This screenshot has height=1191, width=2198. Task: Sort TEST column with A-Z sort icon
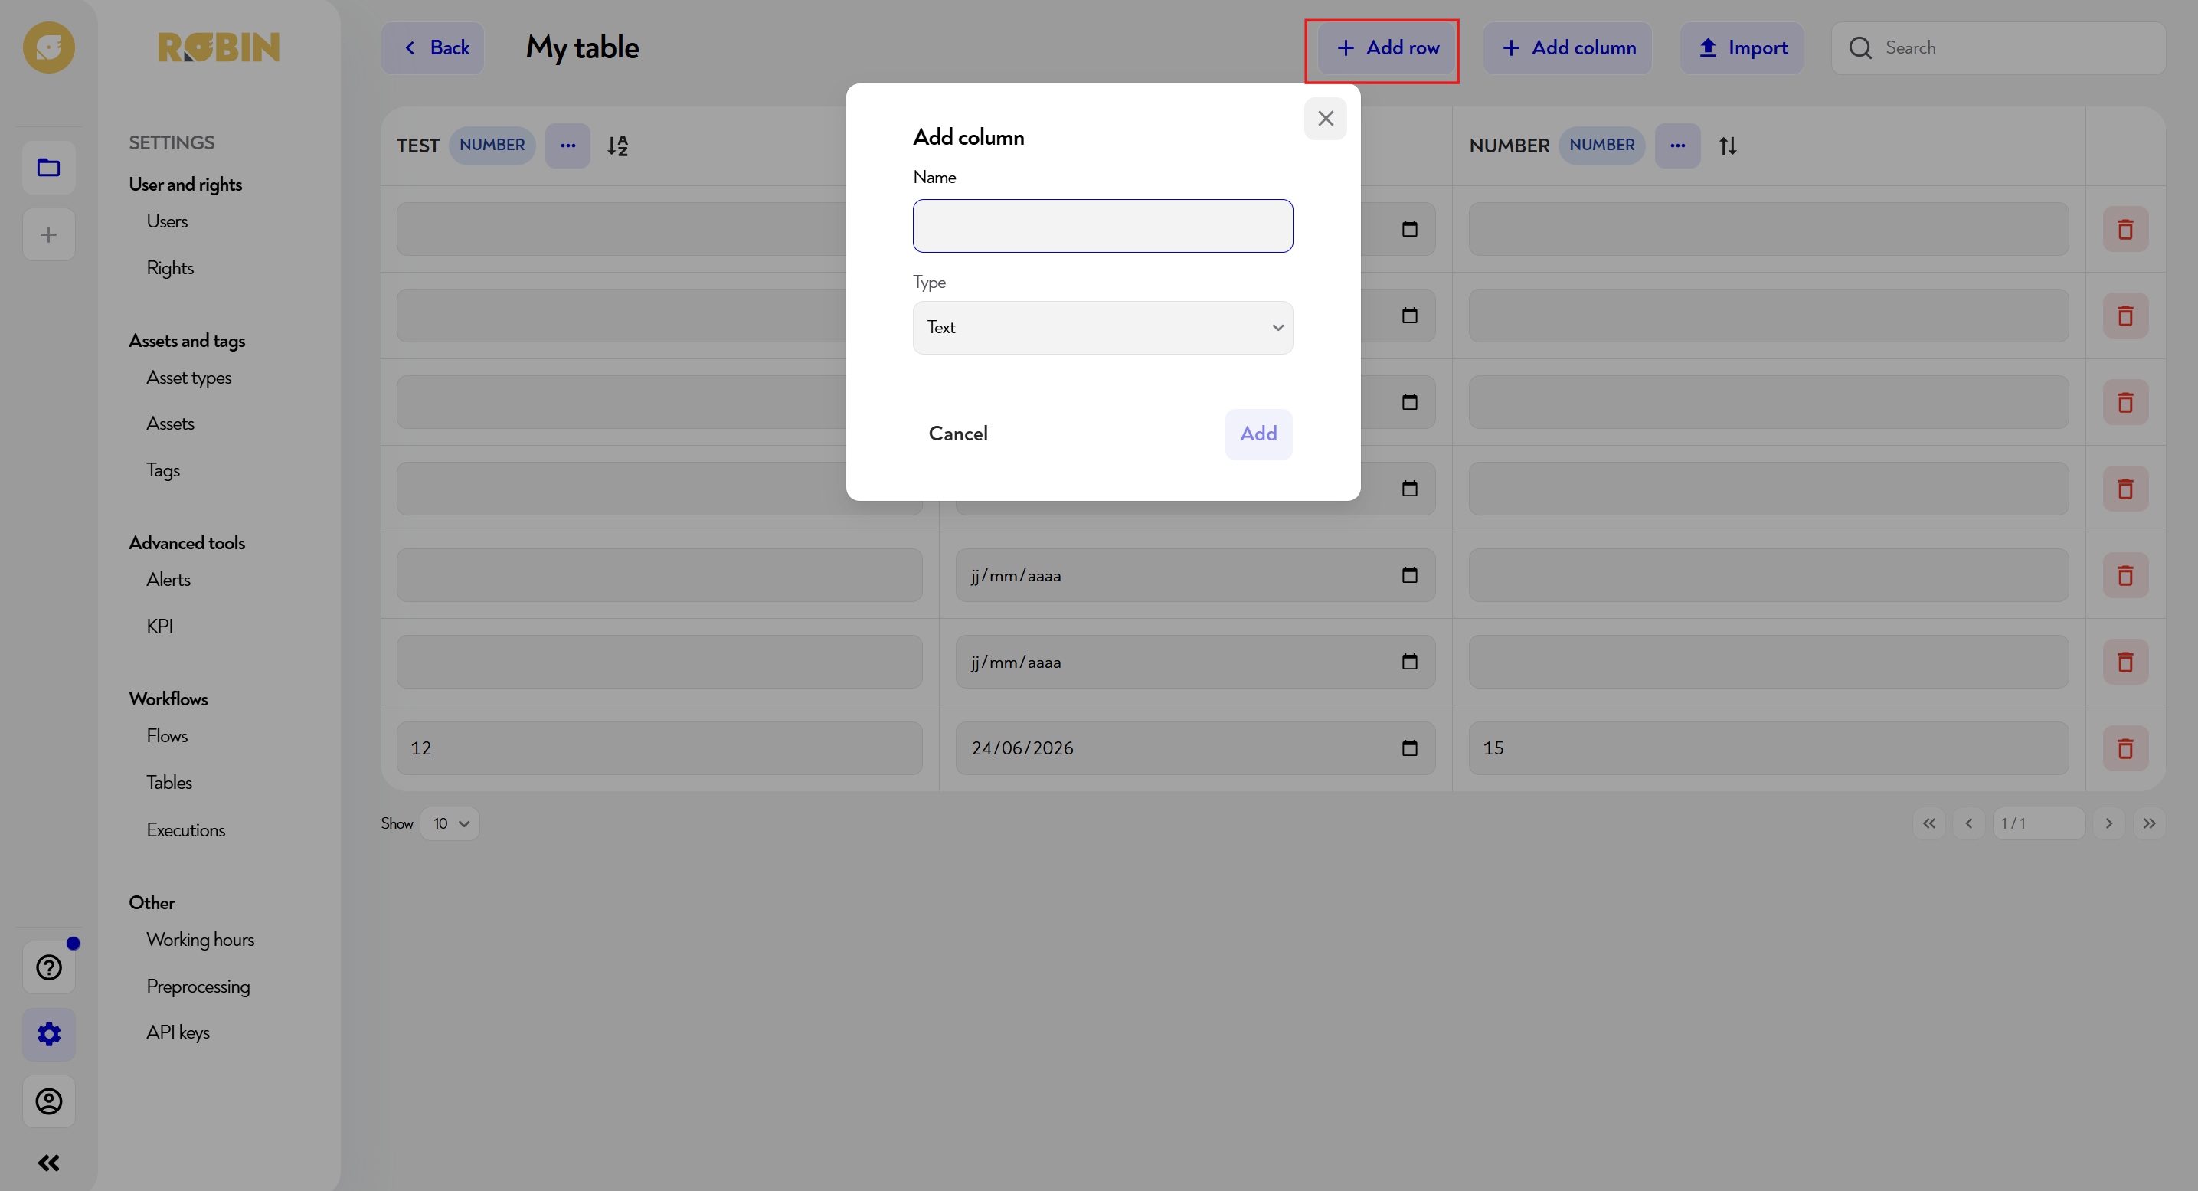point(618,146)
